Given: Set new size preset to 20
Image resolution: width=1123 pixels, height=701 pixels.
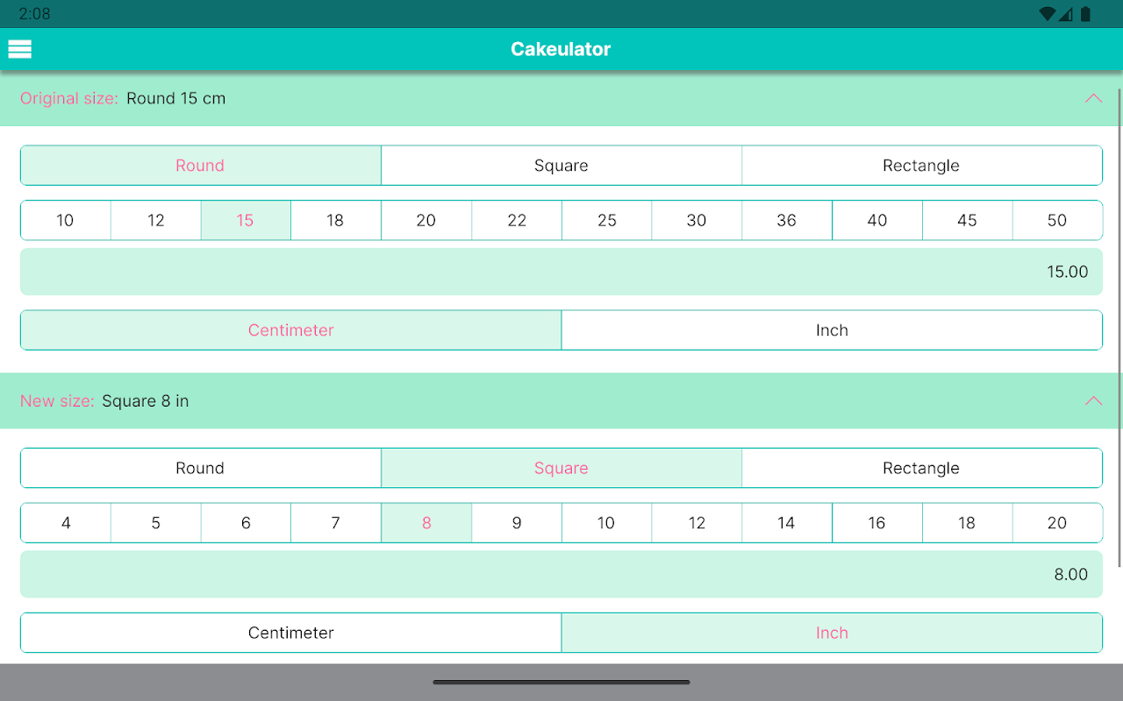Looking at the screenshot, I should [x=1057, y=522].
